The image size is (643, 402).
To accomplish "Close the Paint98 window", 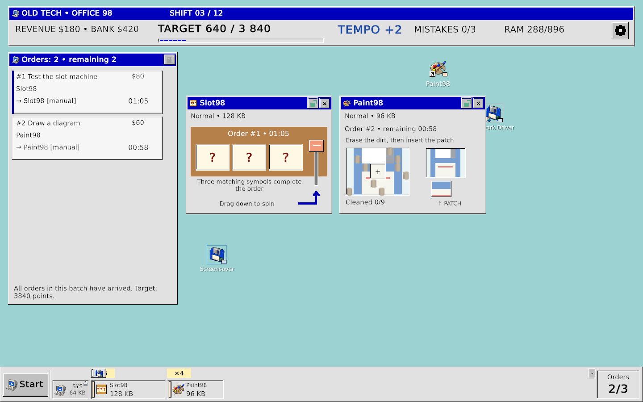I will tap(478, 103).
